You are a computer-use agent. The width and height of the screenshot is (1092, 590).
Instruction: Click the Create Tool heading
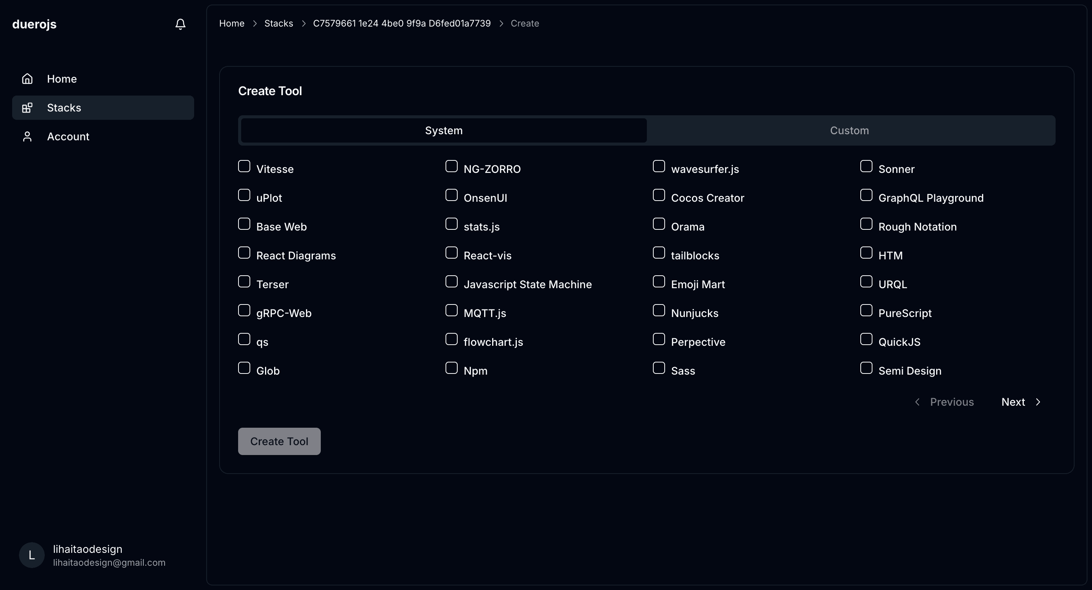[x=270, y=91]
